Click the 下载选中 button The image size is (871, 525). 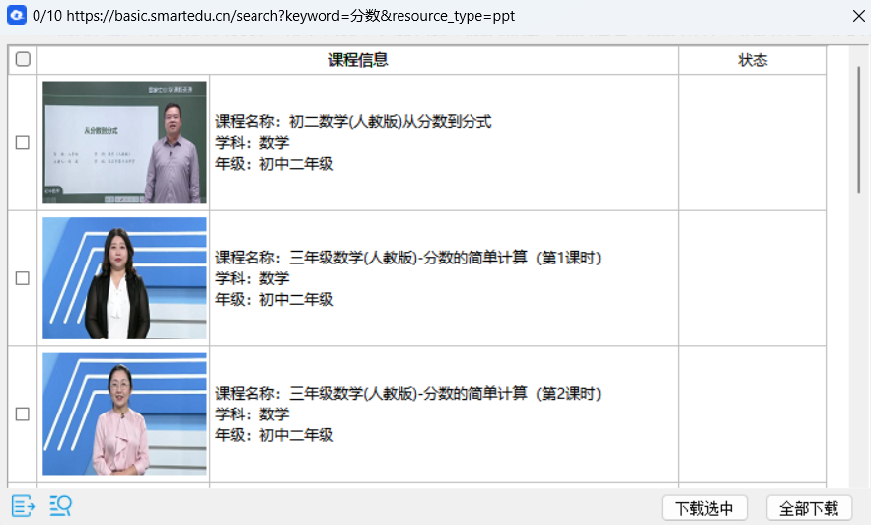click(x=704, y=508)
